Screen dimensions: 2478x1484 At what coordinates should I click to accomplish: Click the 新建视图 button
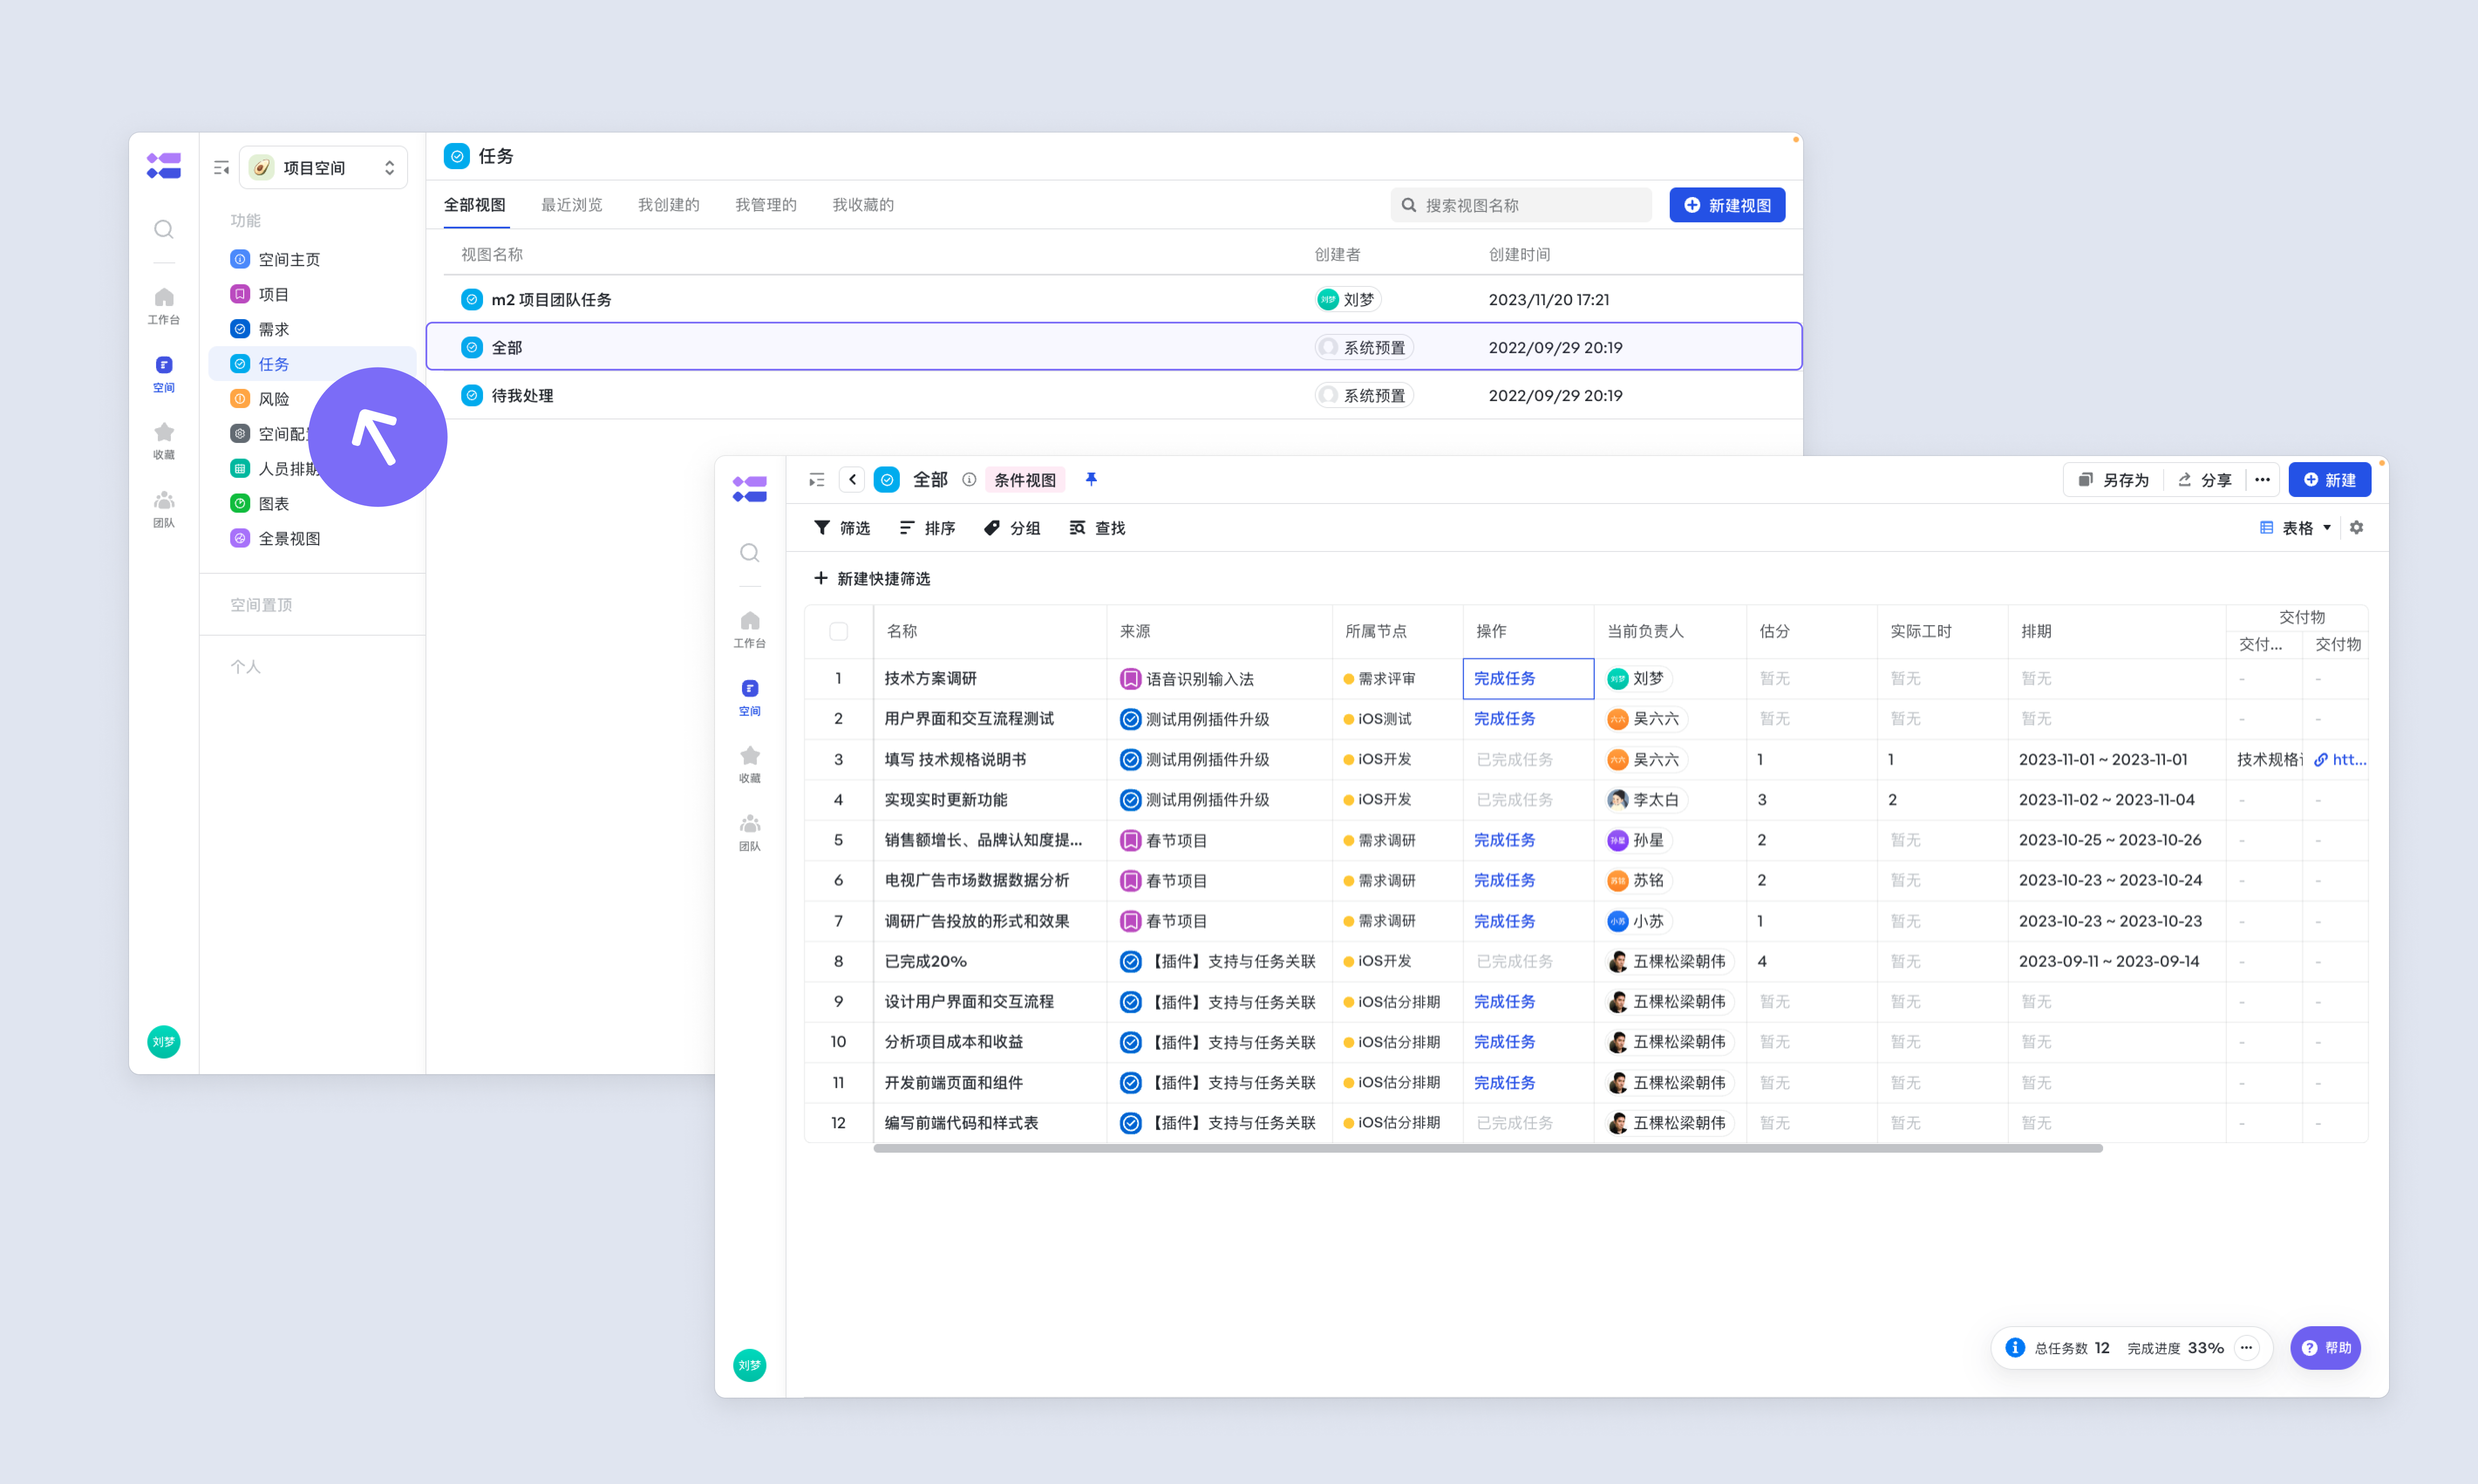(1727, 205)
